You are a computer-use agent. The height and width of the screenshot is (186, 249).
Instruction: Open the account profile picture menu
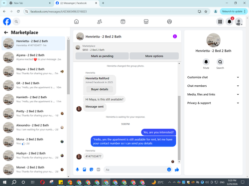click(x=239, y=21)
